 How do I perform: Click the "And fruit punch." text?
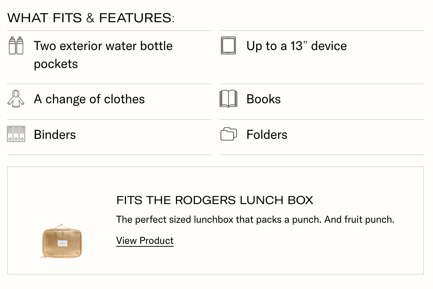click(359, 220)
